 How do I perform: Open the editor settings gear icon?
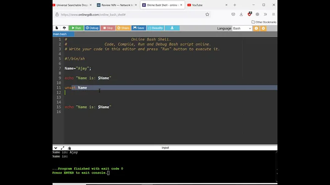tap(264, 28)
